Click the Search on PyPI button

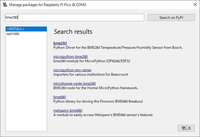pyautogui.click(x=171, y=18)
